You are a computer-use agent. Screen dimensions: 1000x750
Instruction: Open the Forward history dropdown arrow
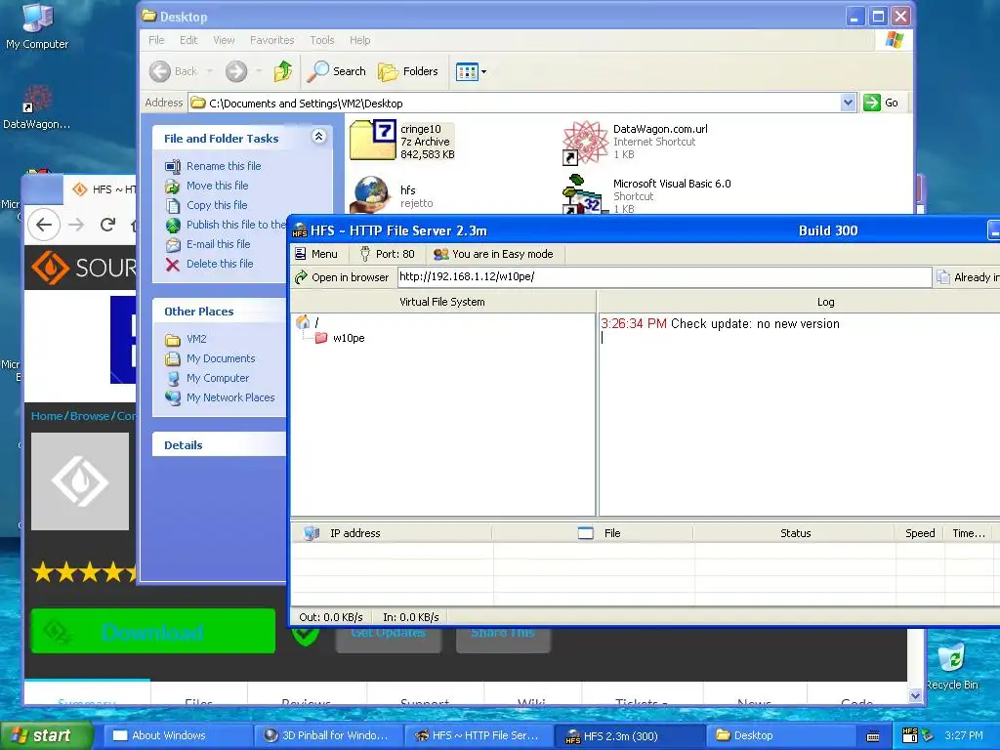tap(258, 71)
